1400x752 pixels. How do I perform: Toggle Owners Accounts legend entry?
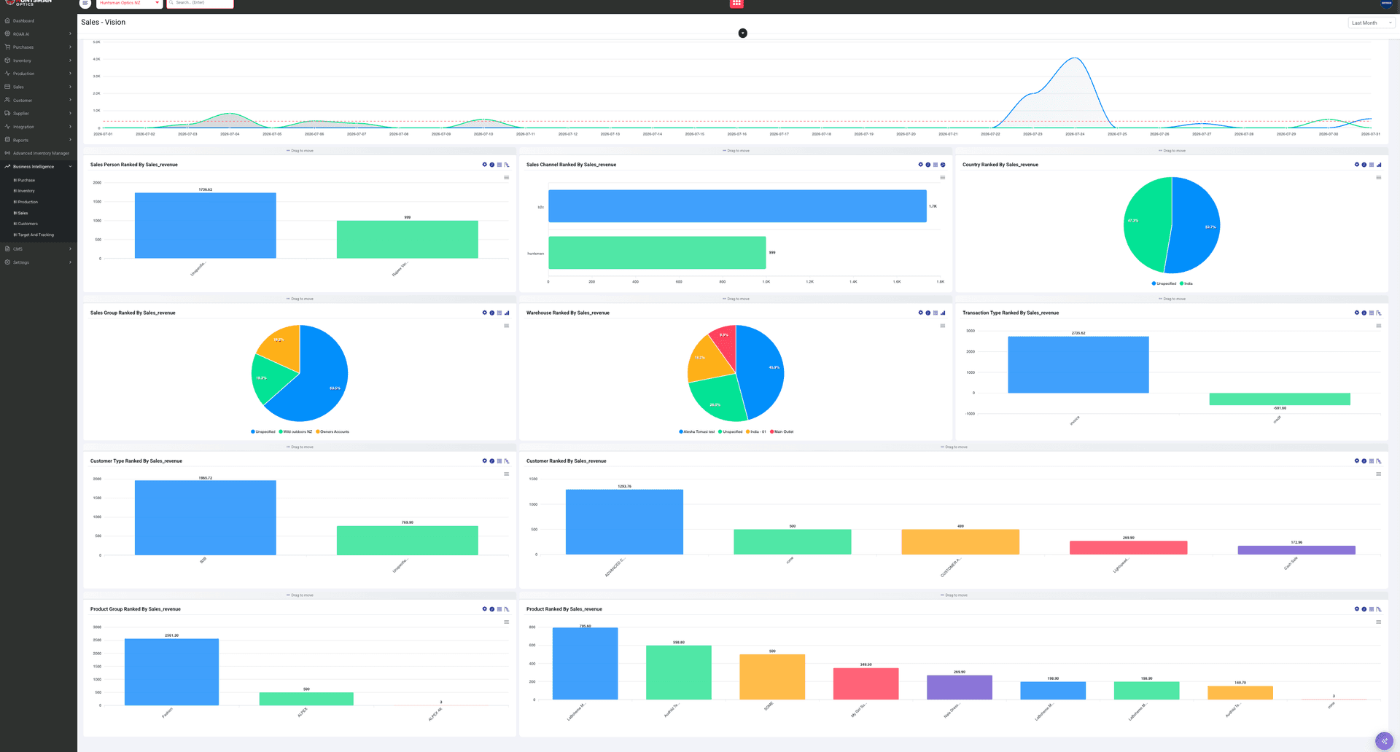(332, 431)
